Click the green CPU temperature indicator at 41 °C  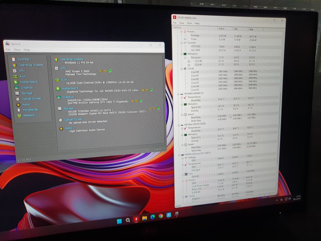110,71
